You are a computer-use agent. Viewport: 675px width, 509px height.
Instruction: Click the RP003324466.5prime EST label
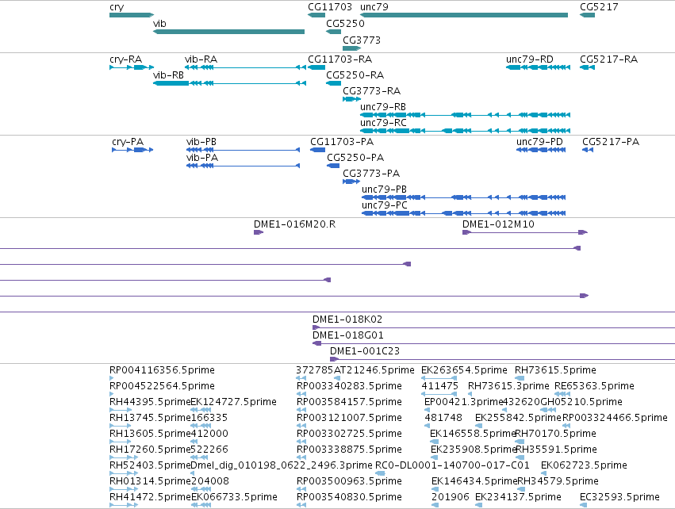(615, 418)
